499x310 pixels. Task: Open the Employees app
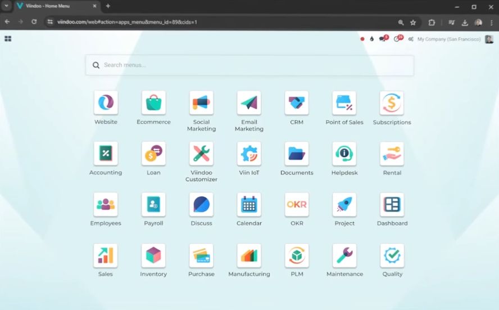(x=106, y=204)
